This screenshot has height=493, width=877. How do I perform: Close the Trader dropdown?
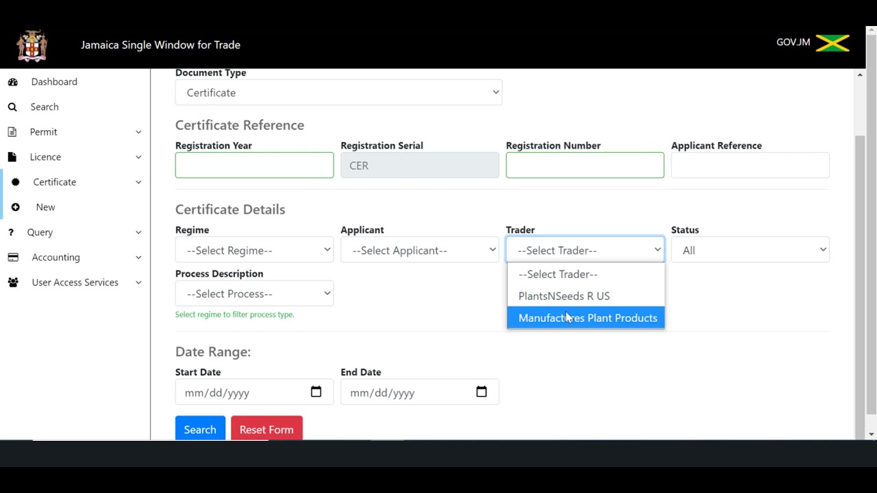(x=585, y=250)
